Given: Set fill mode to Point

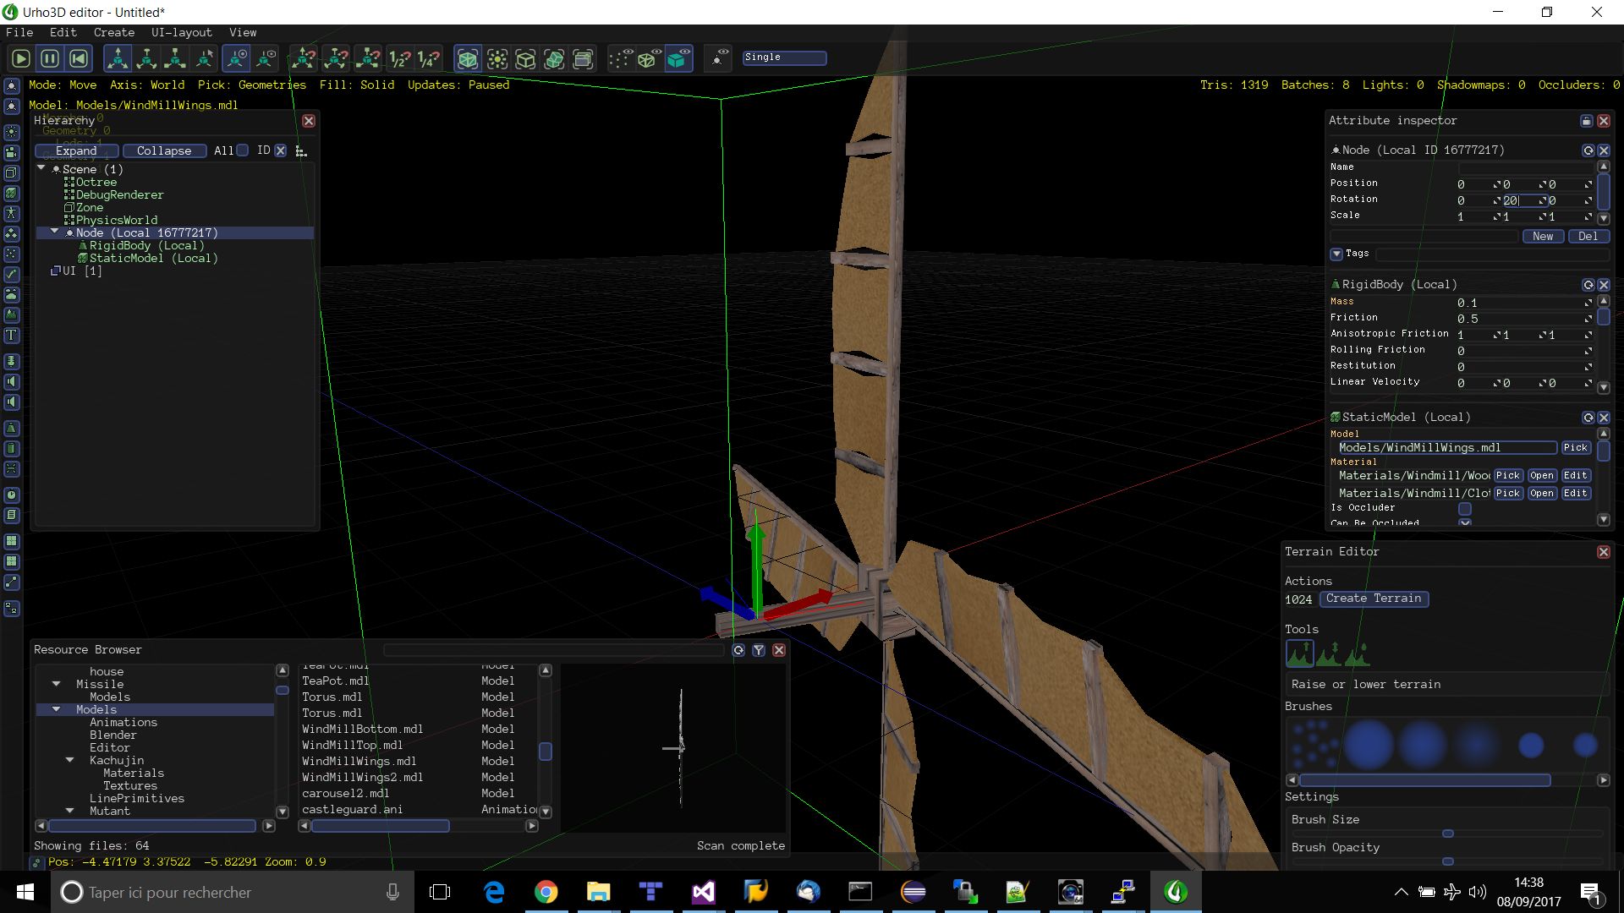Looking at the screenshot, I should tap(620, 58).
